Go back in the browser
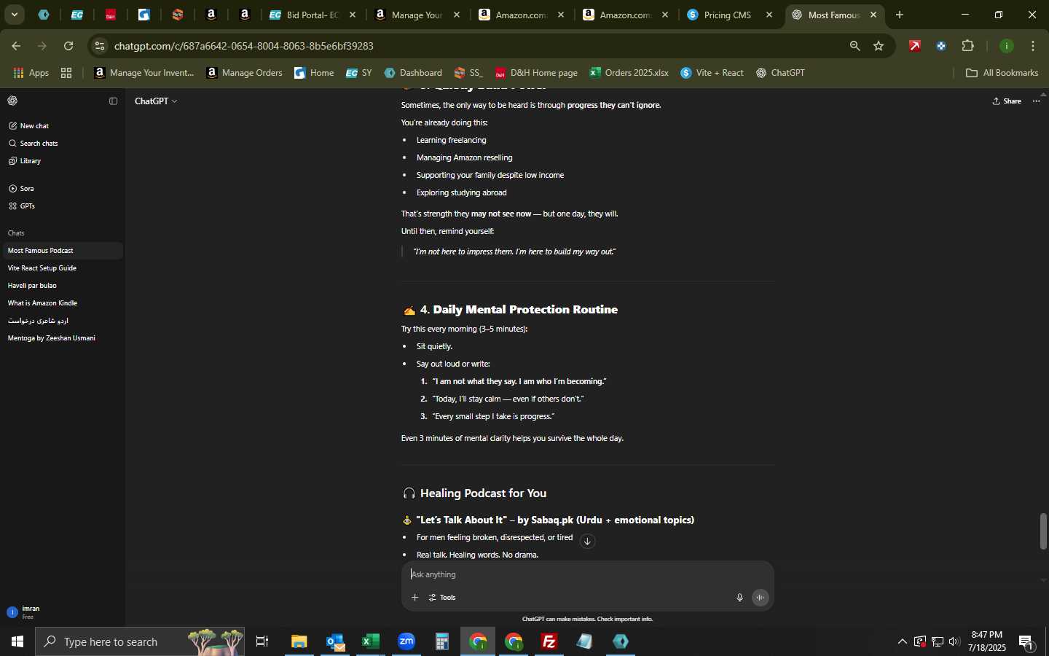 [16, 46]
